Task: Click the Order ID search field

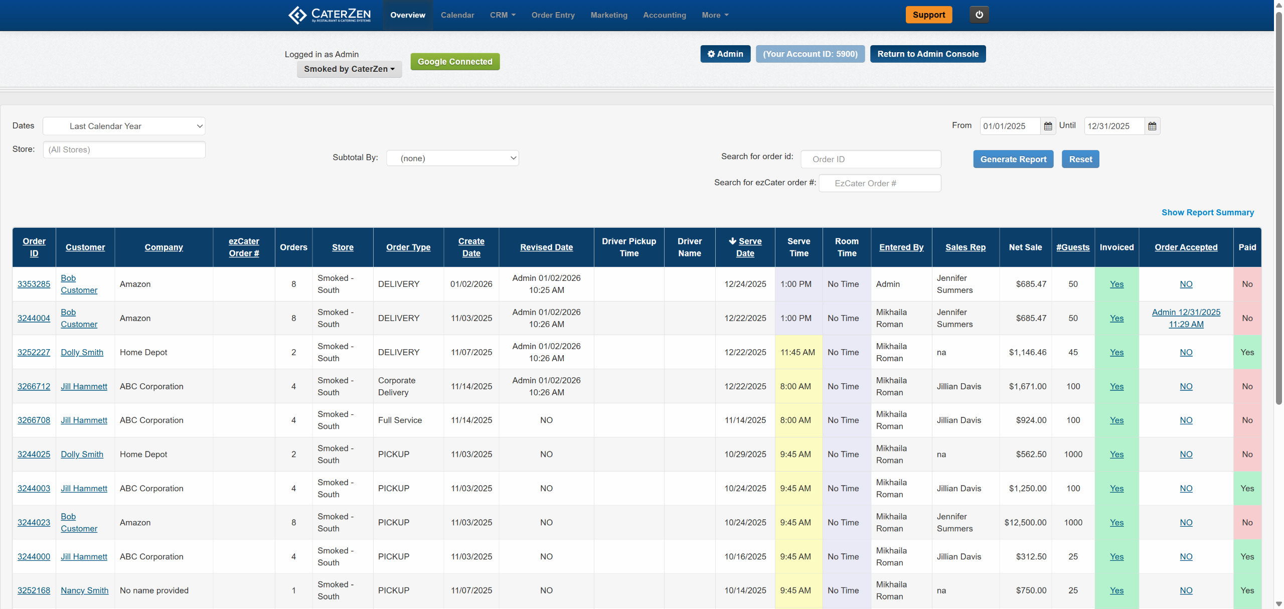Action: pyautogui.click(x=870, y=160)
